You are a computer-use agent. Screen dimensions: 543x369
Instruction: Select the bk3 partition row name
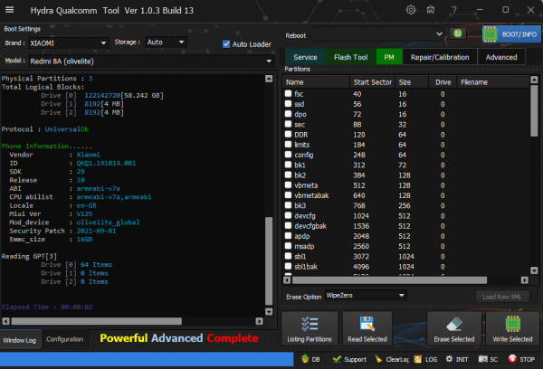[300, 205]
